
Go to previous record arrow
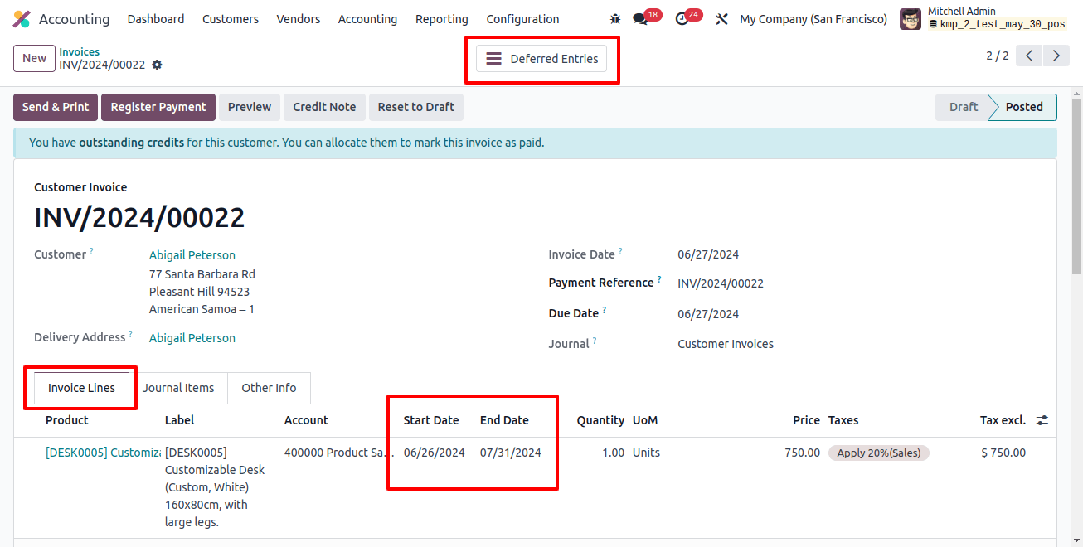coord(1029,56)
